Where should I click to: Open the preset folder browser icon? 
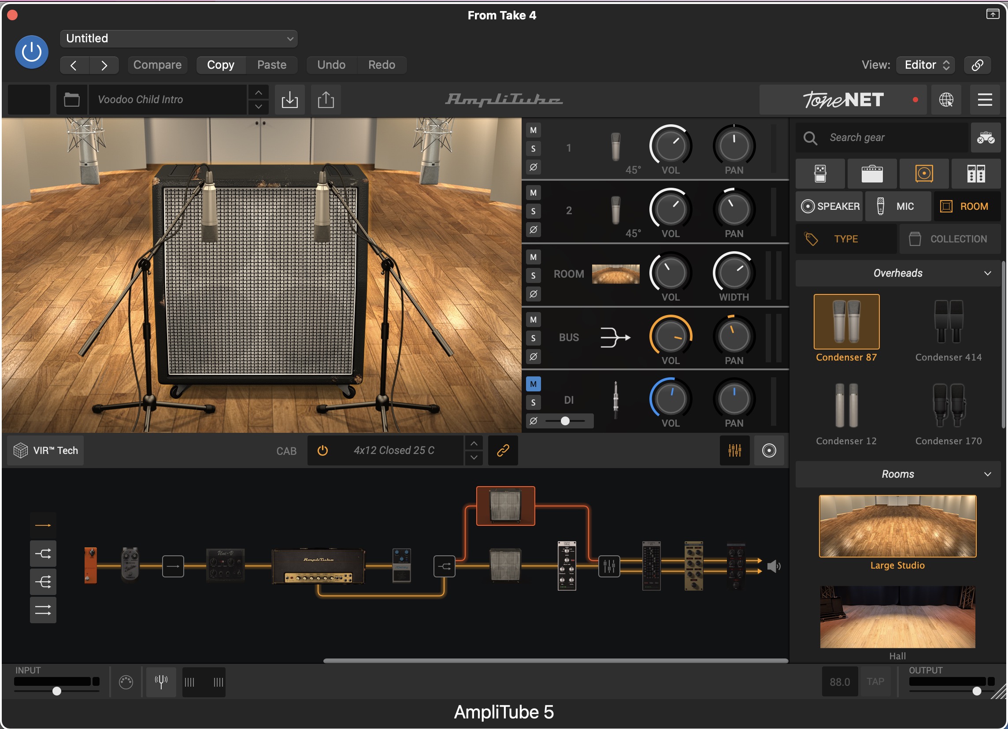click(71, 100)
